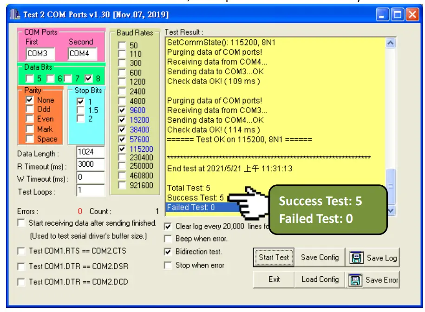Enable Test COM1.DTR == COM2.DSR checkbox
Screen dimensions: 425x312
(21, 266)
